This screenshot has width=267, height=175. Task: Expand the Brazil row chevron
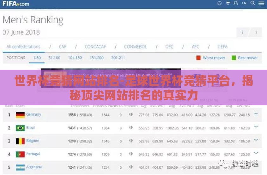tap(256, 126)
